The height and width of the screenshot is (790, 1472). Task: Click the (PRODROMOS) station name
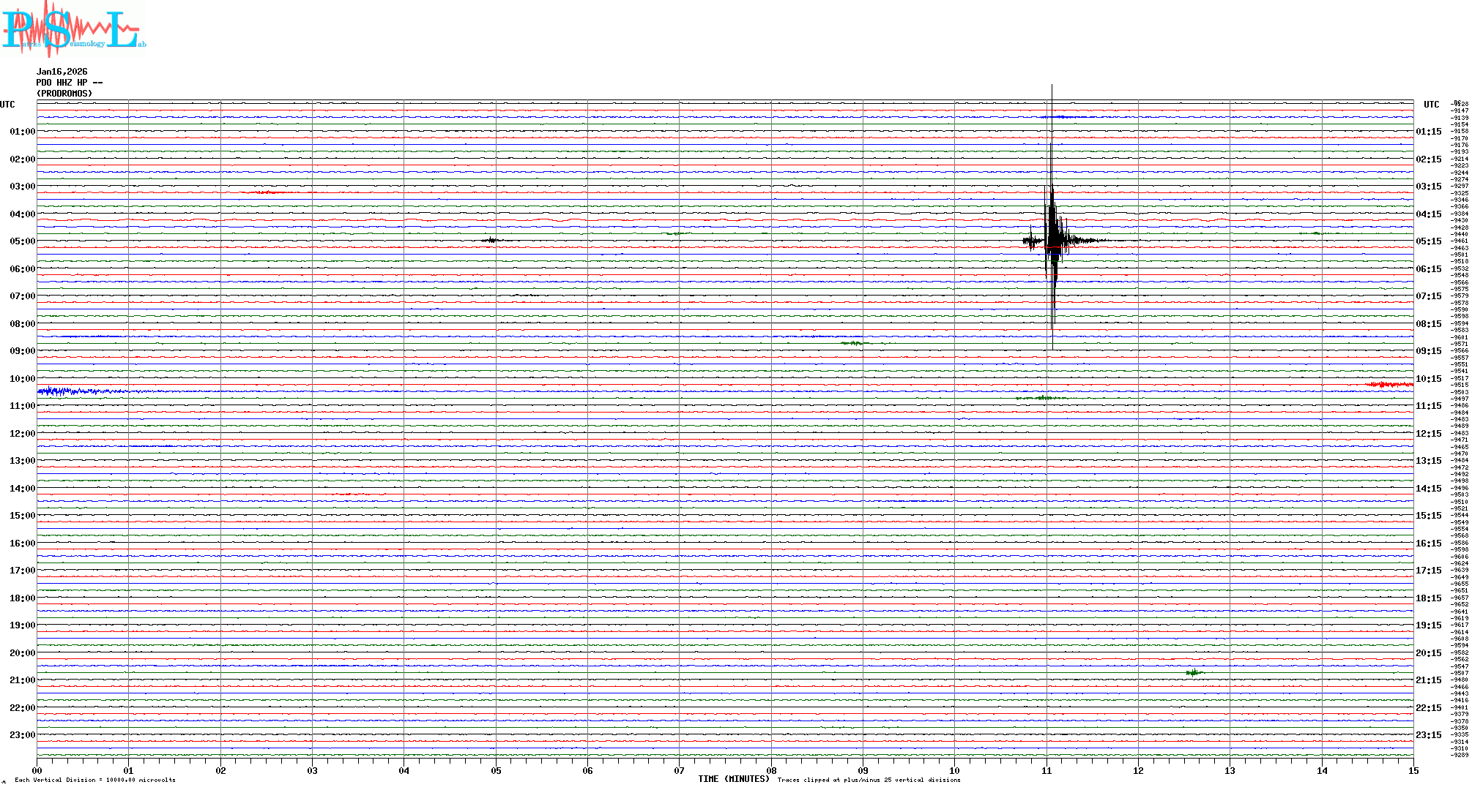click(64, 94)
